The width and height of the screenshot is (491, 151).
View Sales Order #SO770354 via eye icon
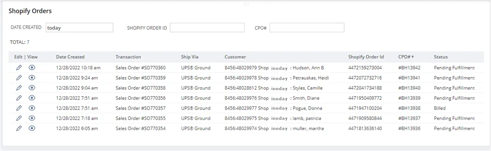32,128
